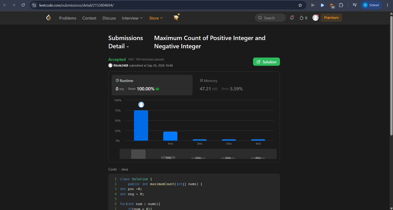Image resolution: width=393 pixels, height=210 pixels.
Task: Open the problem title link
Action: click(210, 42)
